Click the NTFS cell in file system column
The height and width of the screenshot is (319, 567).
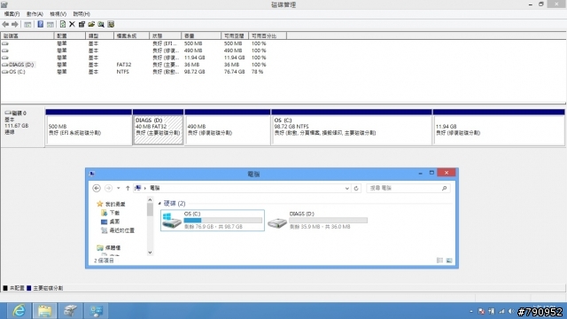point(122,72)
